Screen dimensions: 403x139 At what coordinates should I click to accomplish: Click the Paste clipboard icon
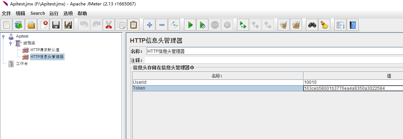coord(134,25)
